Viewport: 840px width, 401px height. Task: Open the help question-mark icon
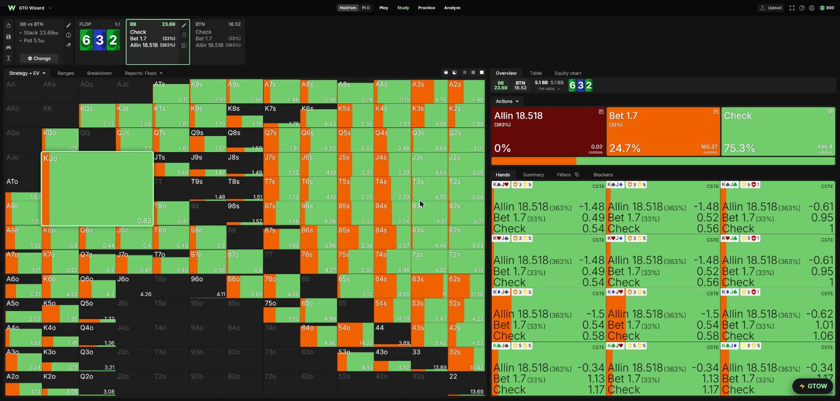pos(802,8)
